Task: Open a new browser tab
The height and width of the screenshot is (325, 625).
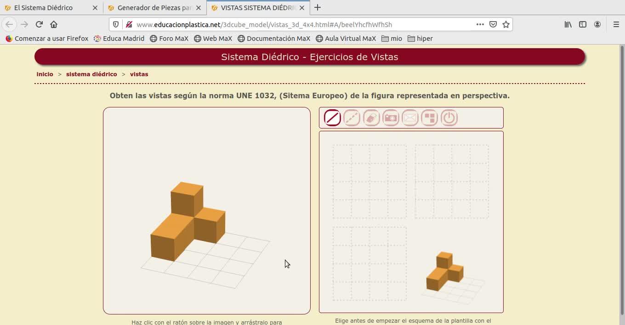Action: [317, 7]
